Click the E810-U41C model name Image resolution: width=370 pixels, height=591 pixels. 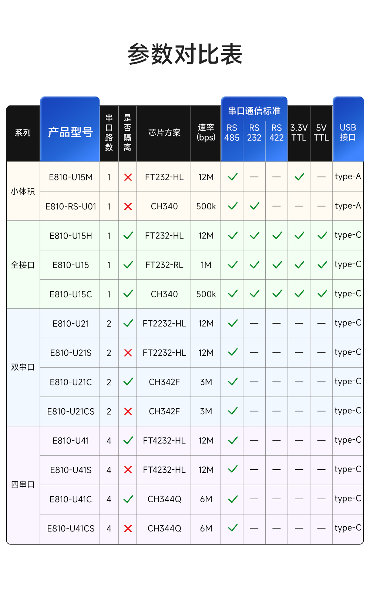(x=71, y=499)
